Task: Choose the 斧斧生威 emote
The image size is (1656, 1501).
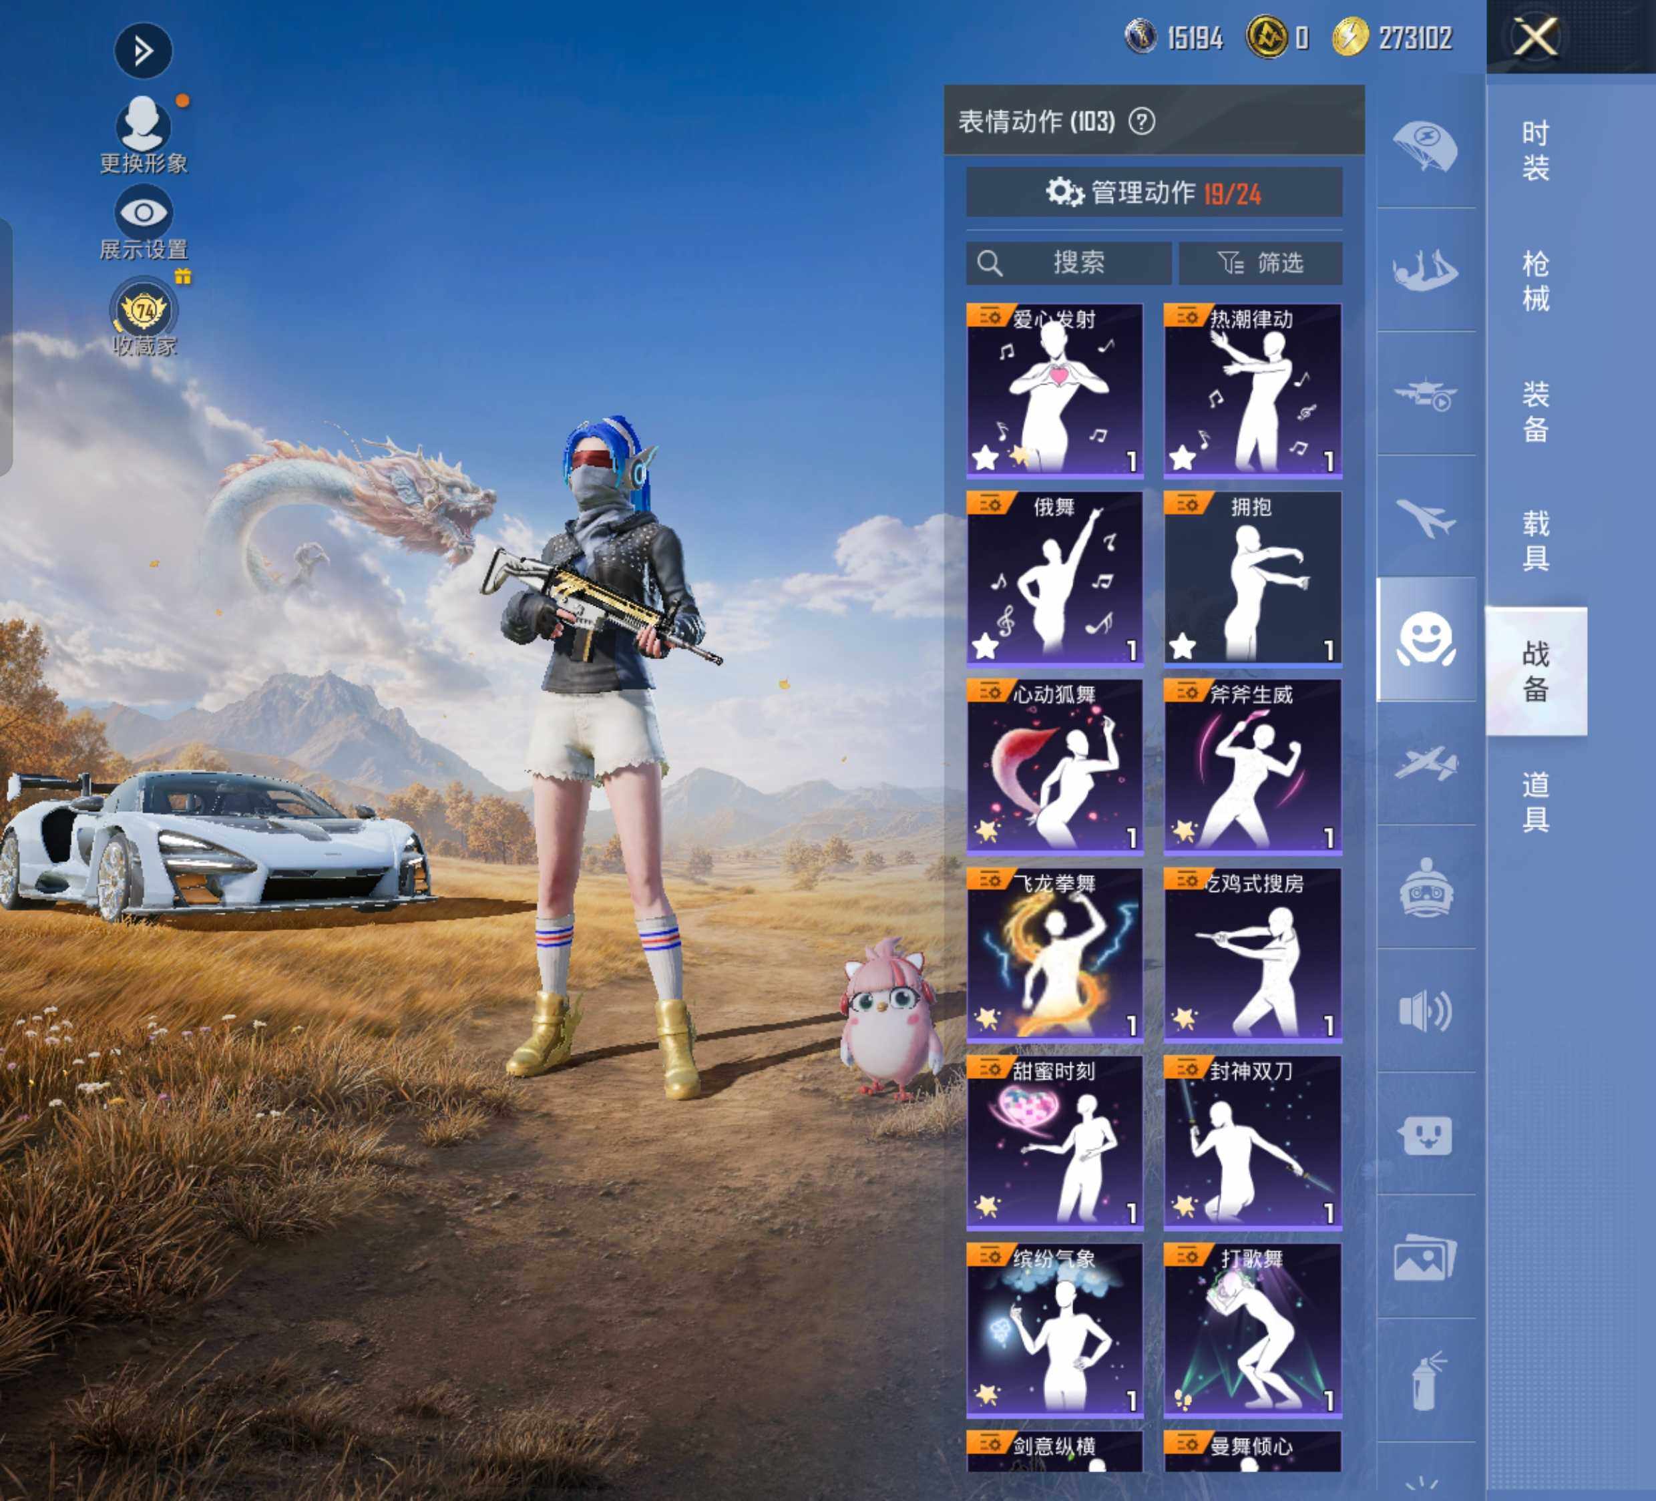Action: coord(1252,766)
